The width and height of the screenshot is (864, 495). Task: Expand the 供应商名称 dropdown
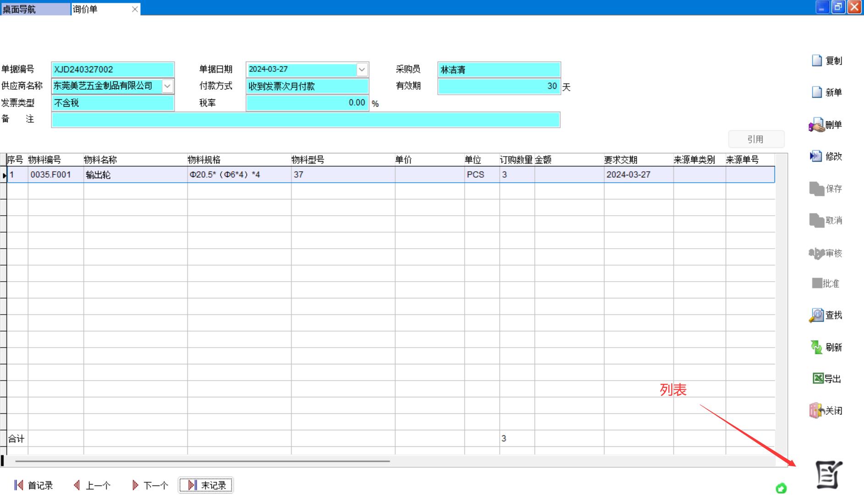pyautogui.click(x=167, y=86)
